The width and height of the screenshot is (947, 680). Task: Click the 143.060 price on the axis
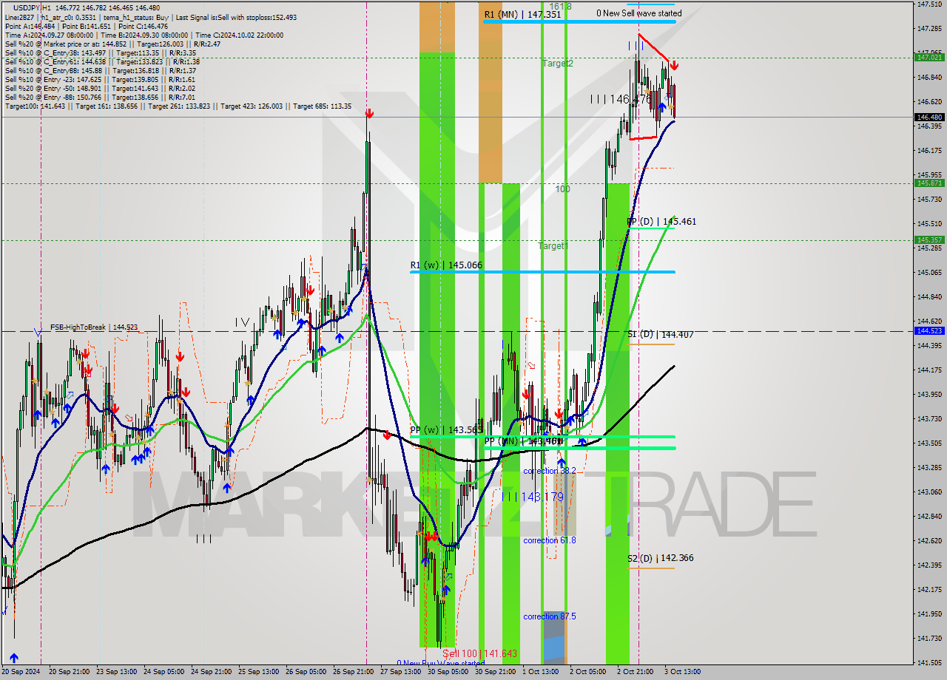pyautogui.click(x=929, y=492)
